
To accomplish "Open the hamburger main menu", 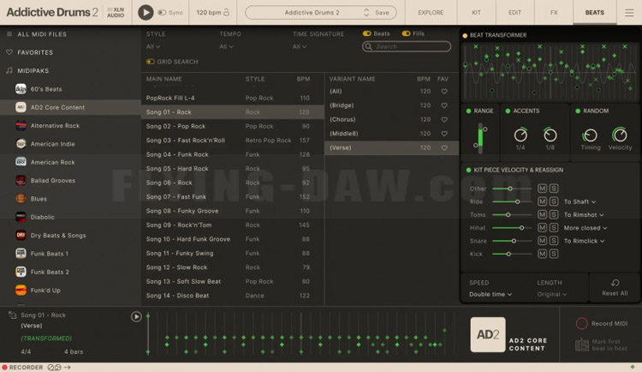I will (629, 13).
